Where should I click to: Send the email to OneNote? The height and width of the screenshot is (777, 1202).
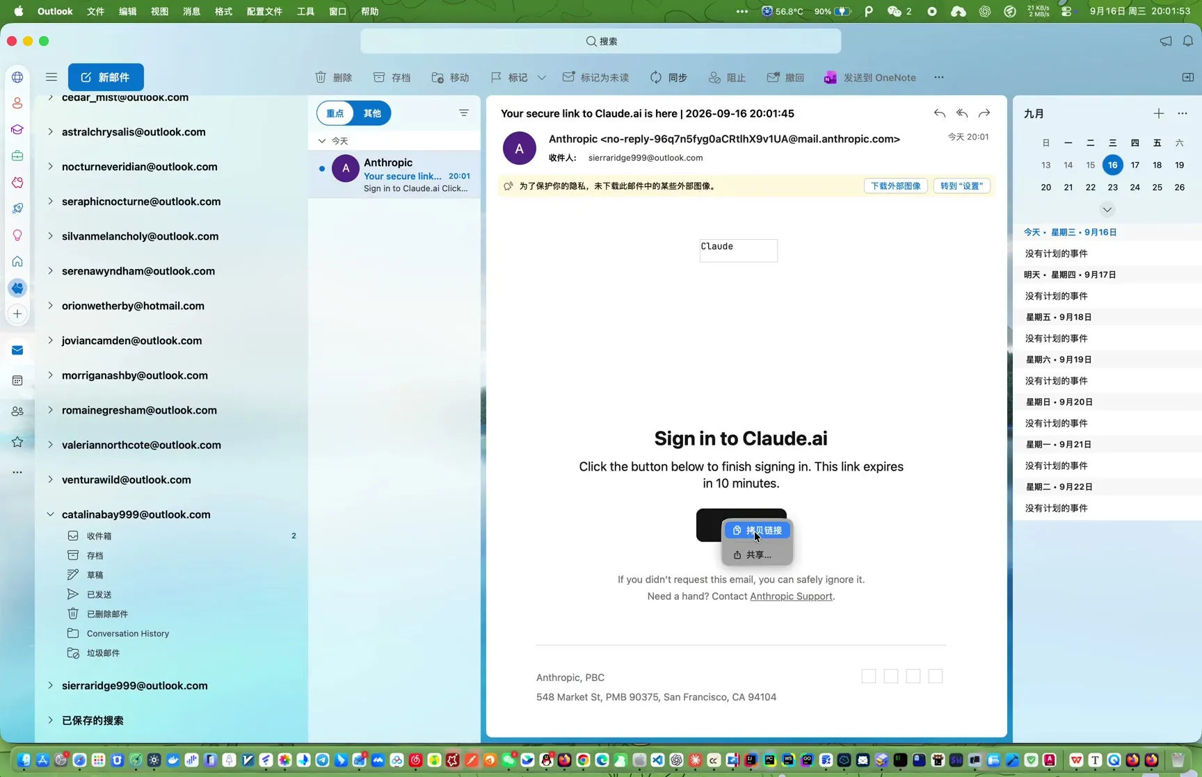pyautogui.click(x=870, y=77)
